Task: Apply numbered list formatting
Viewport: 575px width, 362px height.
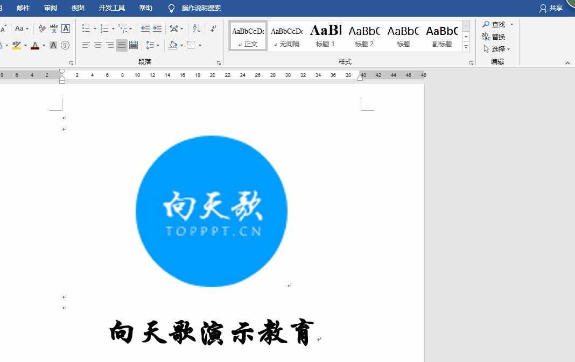Action: coord(104,28)
